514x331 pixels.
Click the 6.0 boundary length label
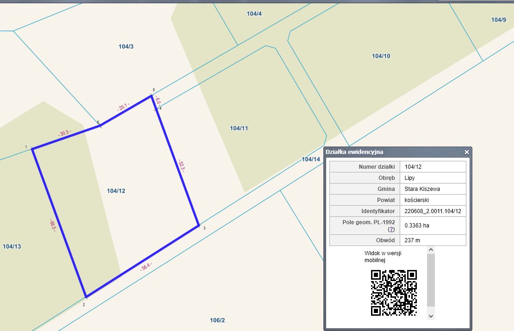tap(158, 100)
